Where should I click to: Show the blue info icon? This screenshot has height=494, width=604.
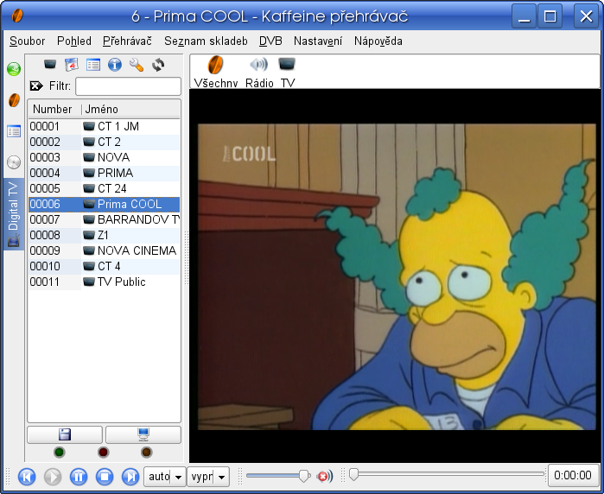114,64
